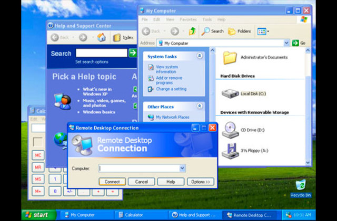
Task: Expand Options in Remote Desktop Connection
Action: pos(200,182)
